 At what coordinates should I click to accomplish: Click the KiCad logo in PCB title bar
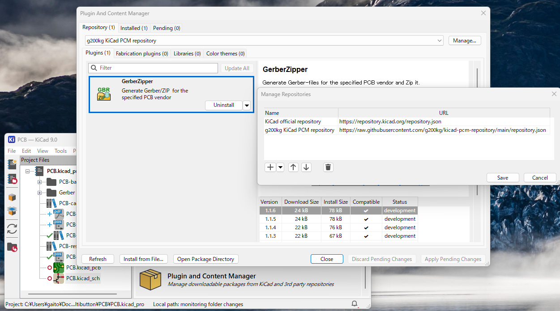coord(12,139)
